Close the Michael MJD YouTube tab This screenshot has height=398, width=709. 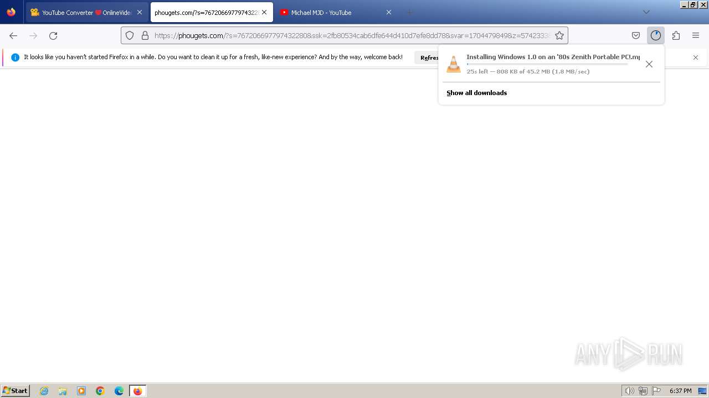(x=389, y=12)
